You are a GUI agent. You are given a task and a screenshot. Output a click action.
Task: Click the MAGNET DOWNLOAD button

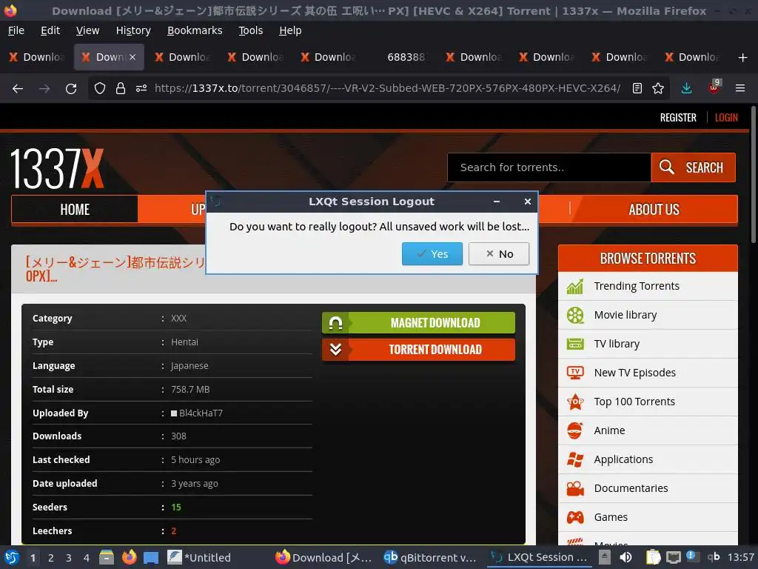(x=419, y=323)
